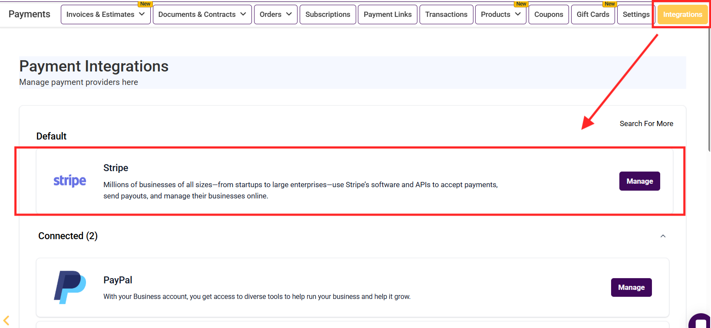This screenshot has height=328, width=711.
Task: Expand the Invoices & Estimates dropdown
Action: 106,14
